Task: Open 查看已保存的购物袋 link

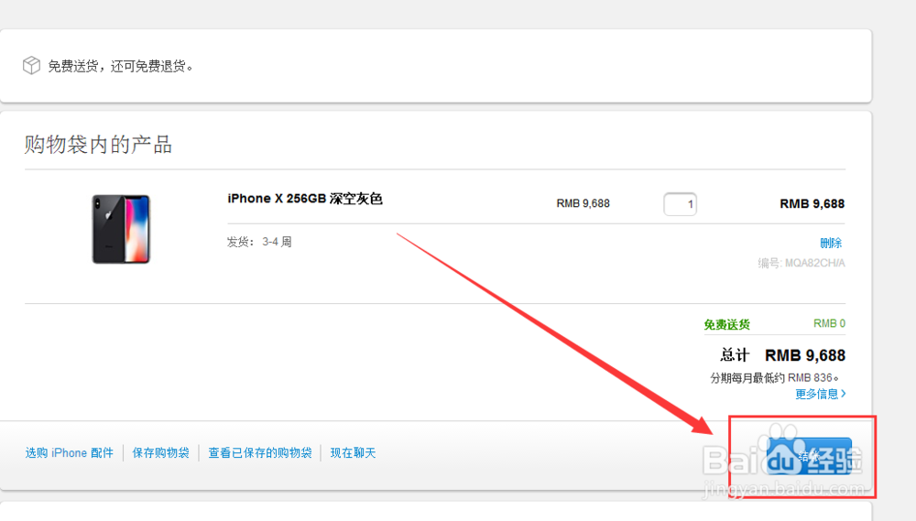Action: [260, 452]
